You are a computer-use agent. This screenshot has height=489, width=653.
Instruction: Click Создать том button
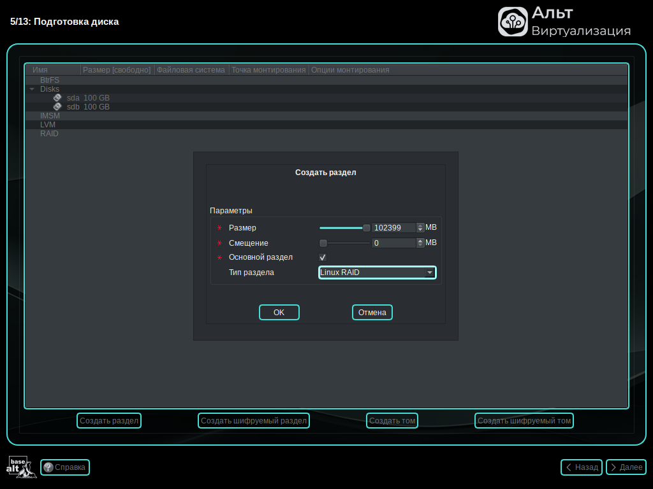pos(392,420)
